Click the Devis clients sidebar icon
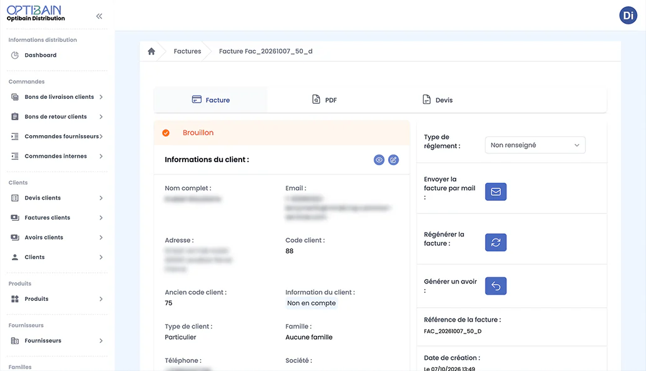 15,198
